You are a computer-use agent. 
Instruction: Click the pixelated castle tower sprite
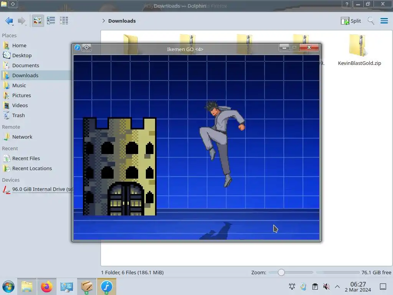click(120, 166)
